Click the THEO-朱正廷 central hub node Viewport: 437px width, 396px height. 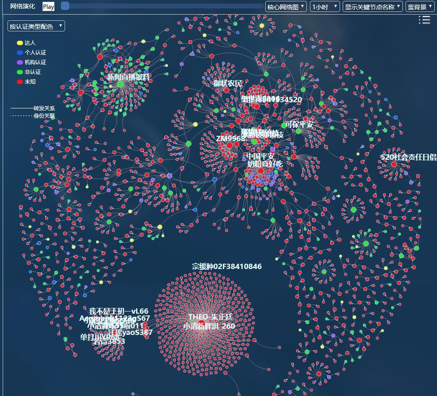point(201,322)
